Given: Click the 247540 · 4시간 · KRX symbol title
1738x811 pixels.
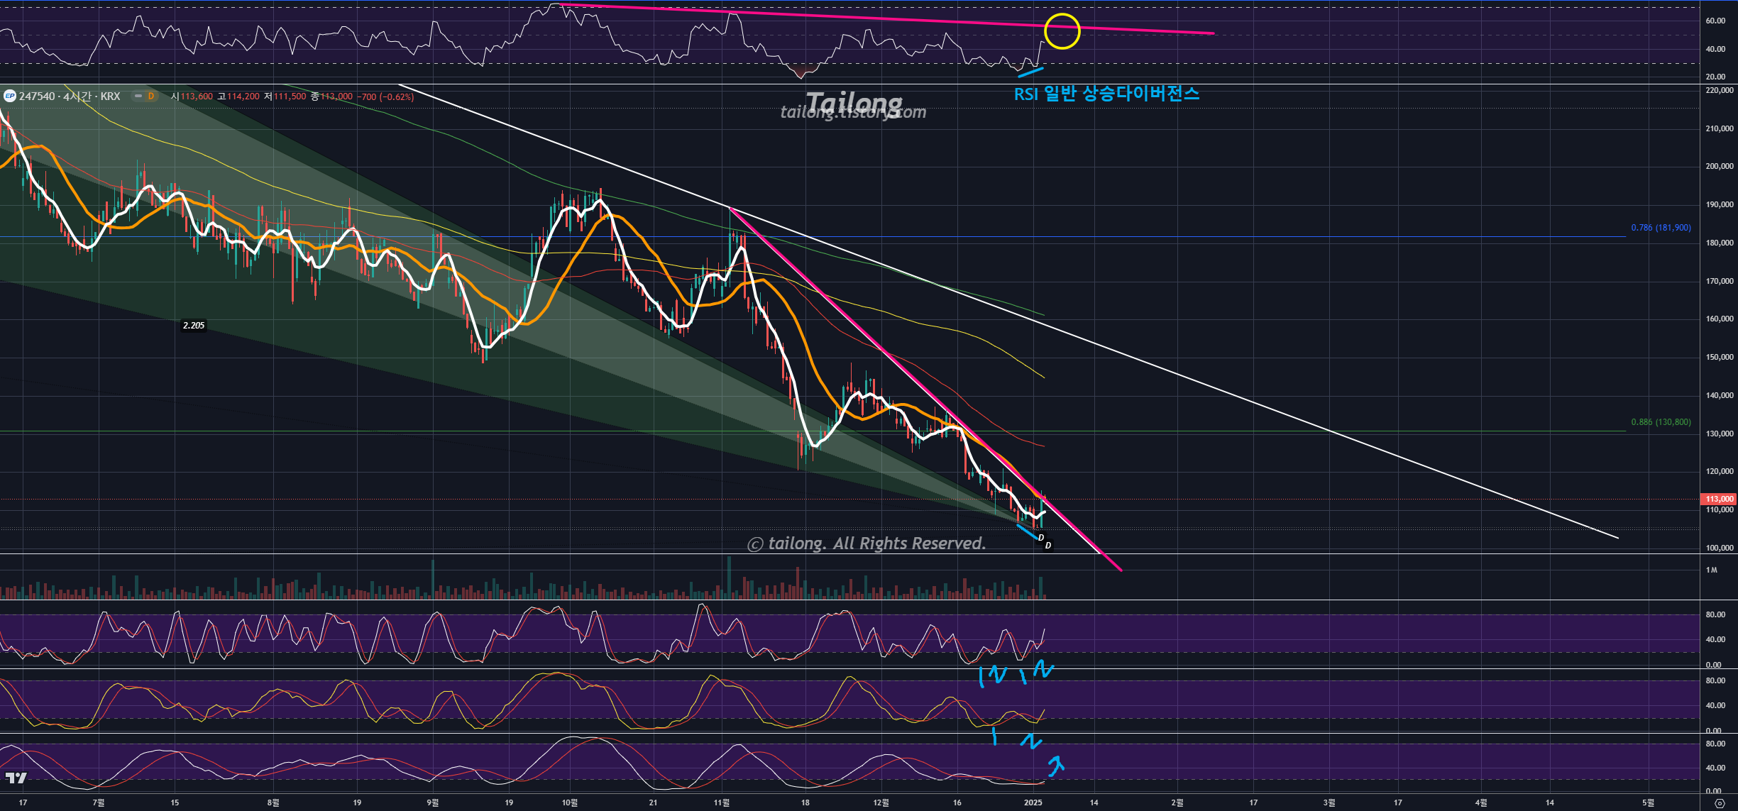Looking at the screenshot, I should pos(70,96).
